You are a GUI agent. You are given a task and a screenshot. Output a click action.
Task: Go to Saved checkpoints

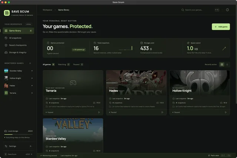tap(18, 45)
